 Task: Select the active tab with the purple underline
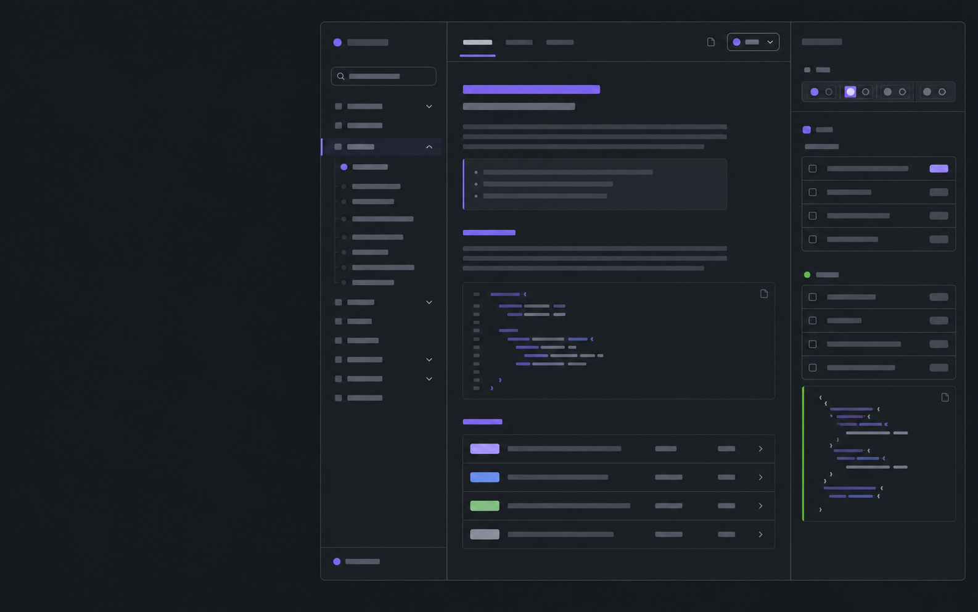(x=477, y=43)
